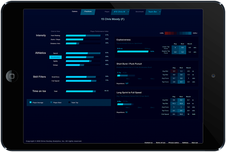
Task: Tap the tablet's front camera dot
Action: tap(213, 76)
